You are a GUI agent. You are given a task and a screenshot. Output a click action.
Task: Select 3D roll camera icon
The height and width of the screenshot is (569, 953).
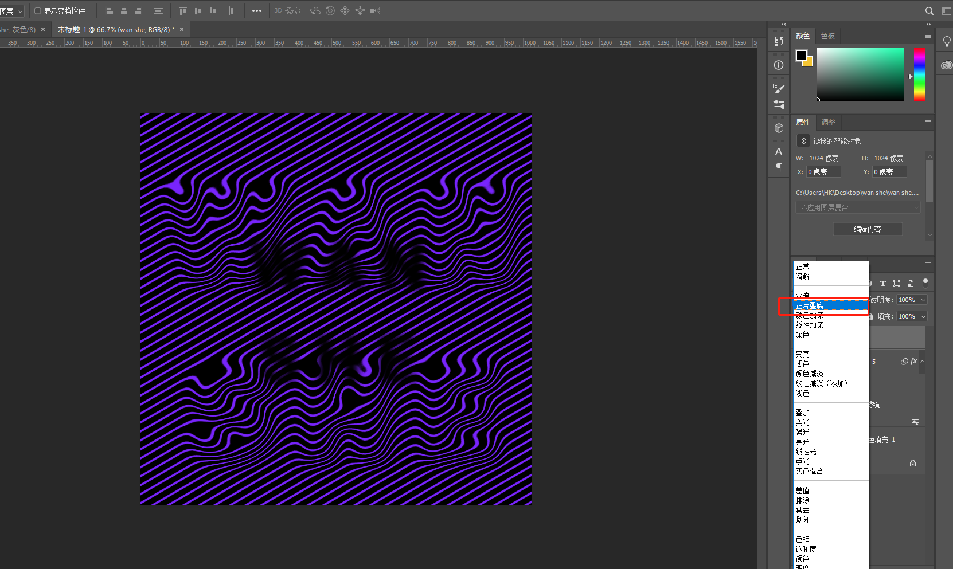(330, 11)
